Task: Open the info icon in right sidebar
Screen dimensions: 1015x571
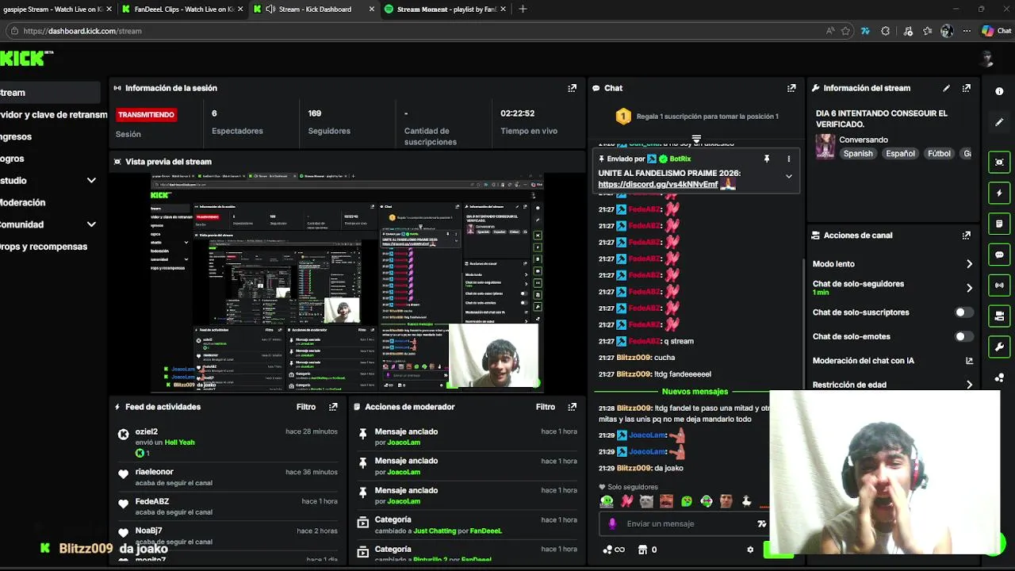Action: coord(999,91)
